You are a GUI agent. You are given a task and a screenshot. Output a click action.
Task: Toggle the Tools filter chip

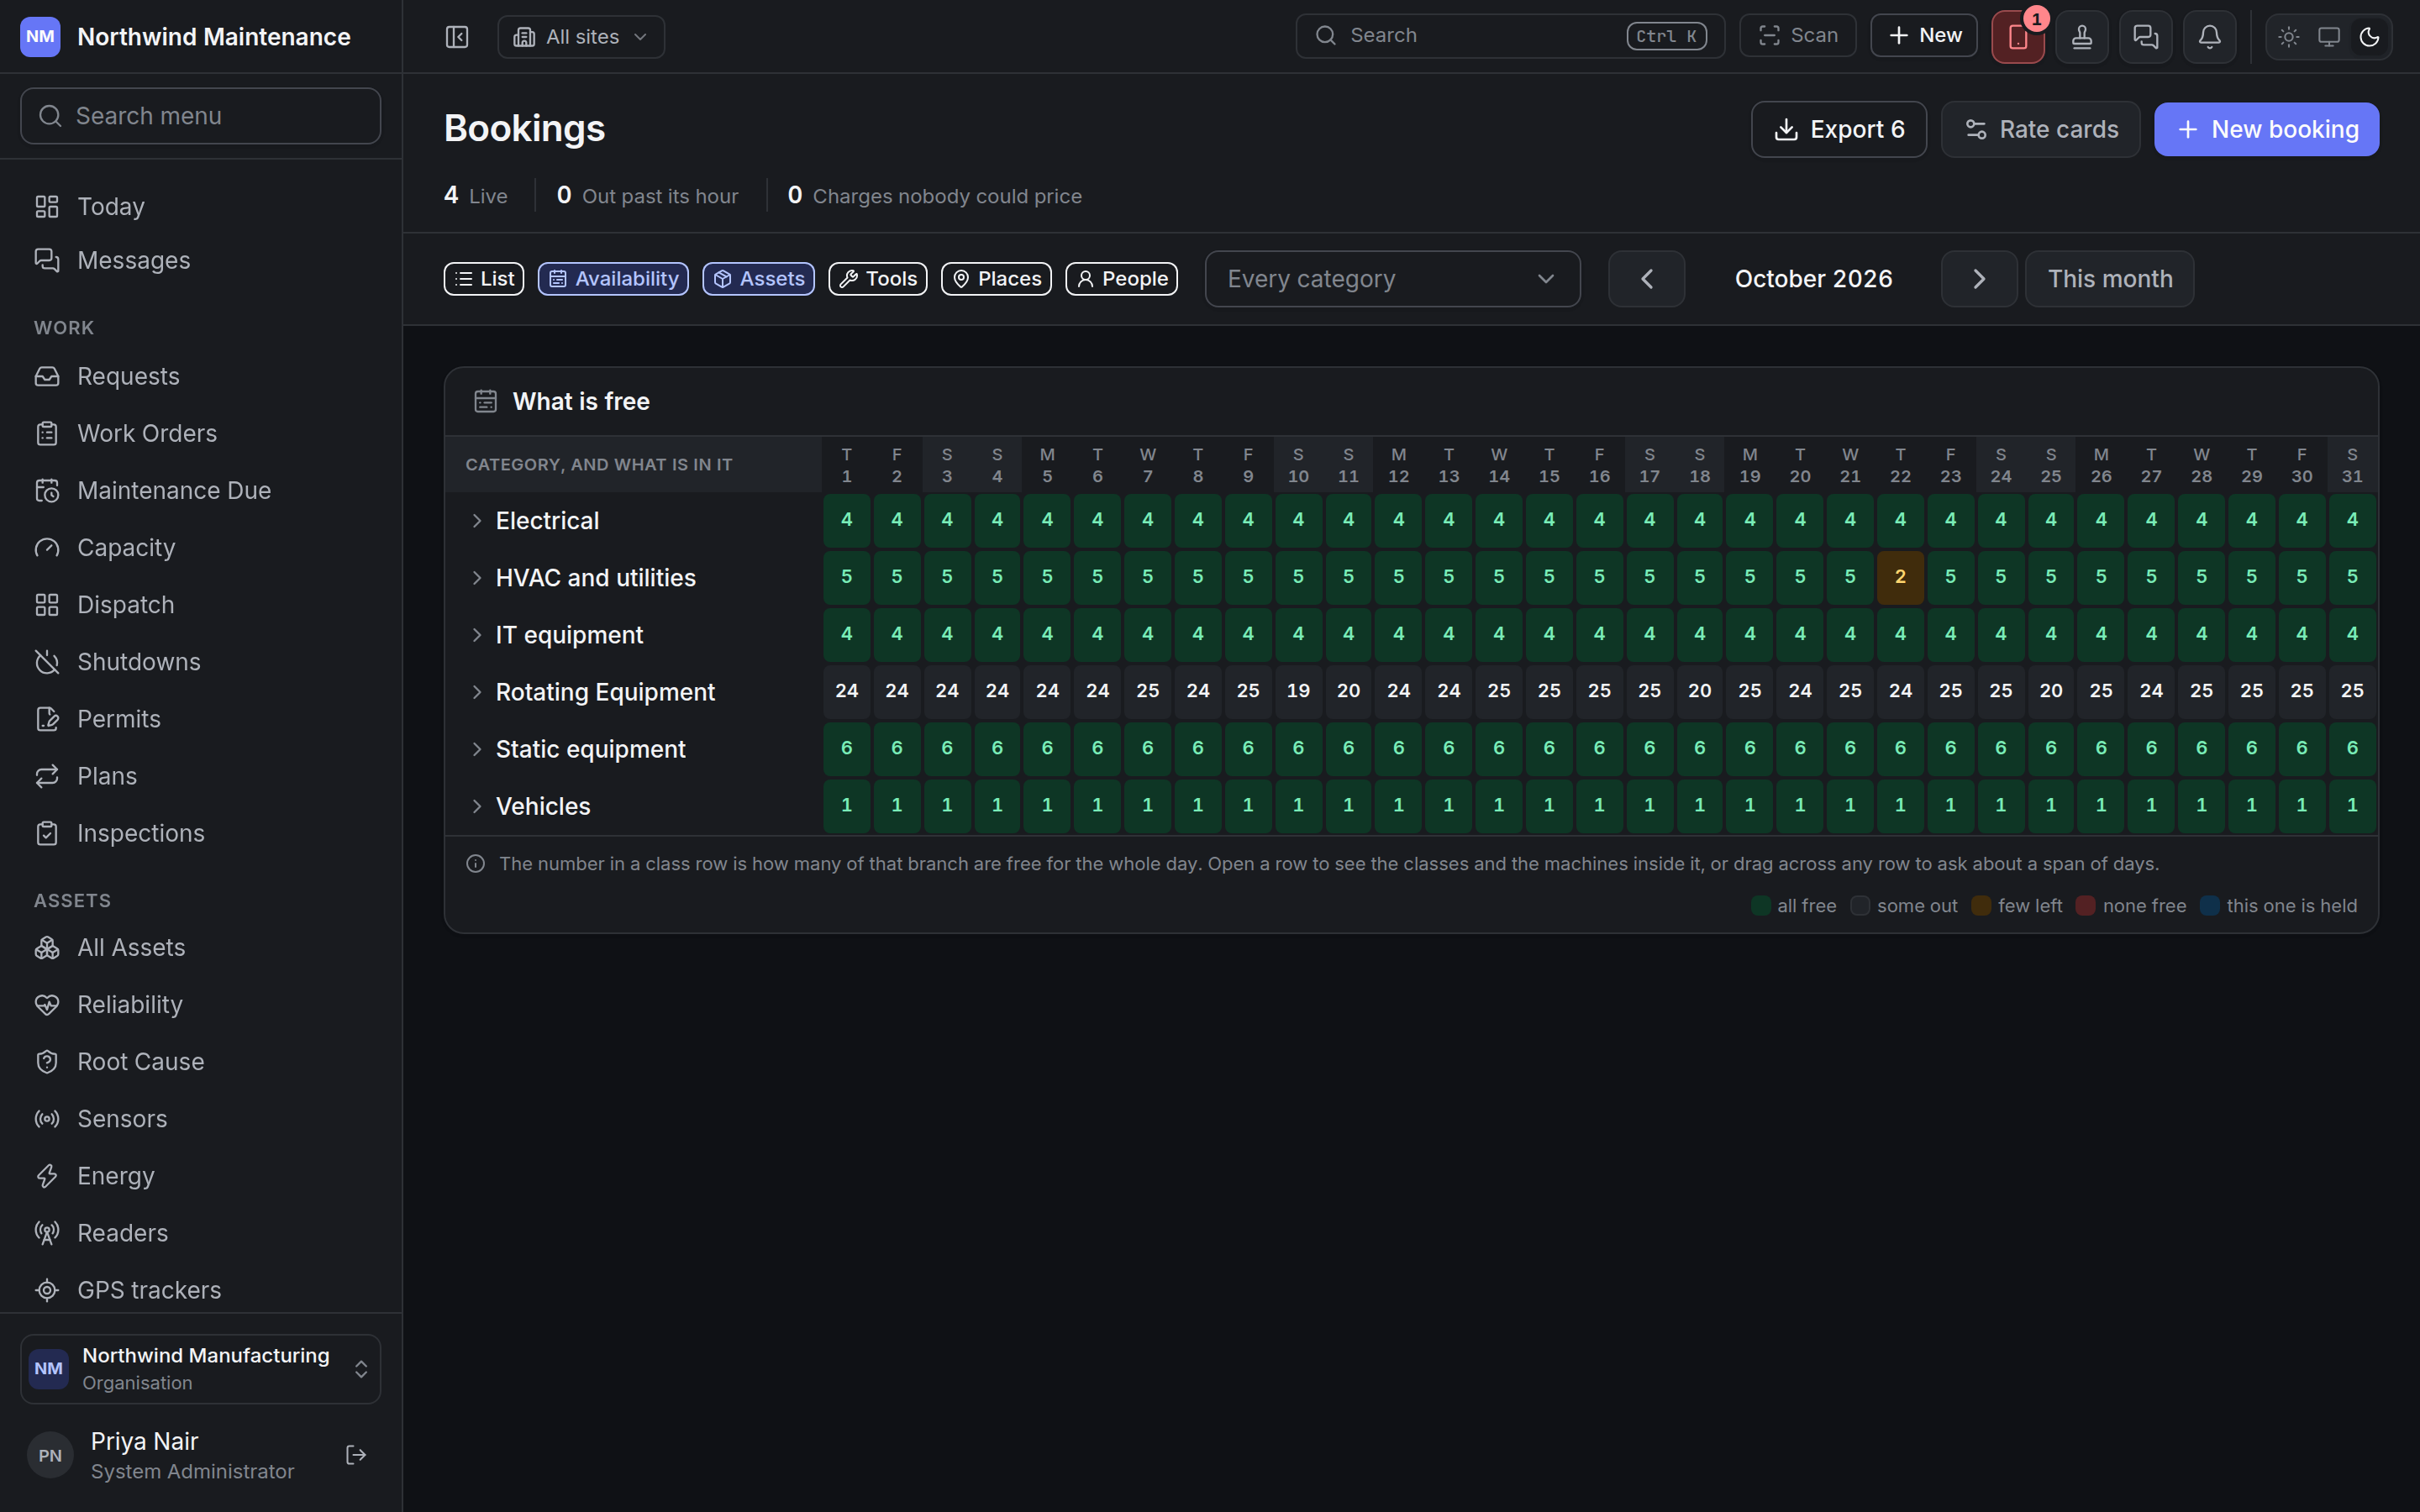[x=877, y=279]
